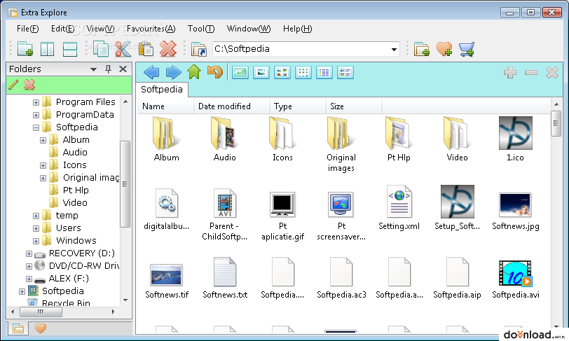Sort by the Name column header
Screen dimensions: 569x341
coord(166,106)
